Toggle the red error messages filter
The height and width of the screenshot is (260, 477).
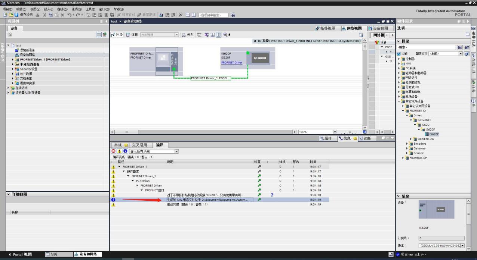click(x=113, y=151)
